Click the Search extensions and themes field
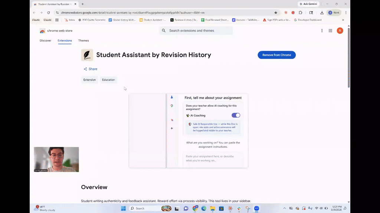 (196, 31)
